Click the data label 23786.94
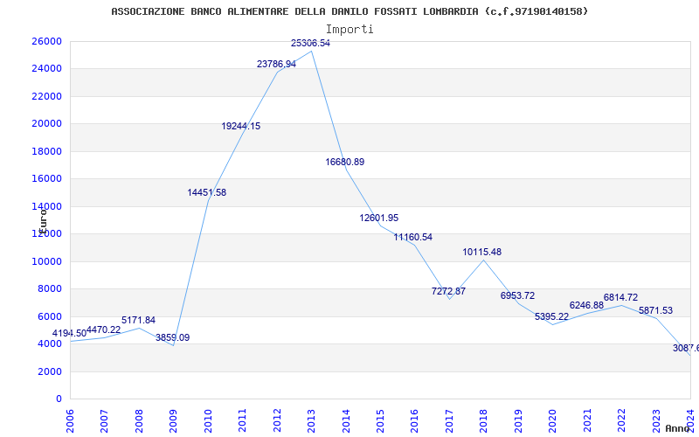Image resolution: width=699 pixels, height=437 pixels. click(x=276, y=64)
